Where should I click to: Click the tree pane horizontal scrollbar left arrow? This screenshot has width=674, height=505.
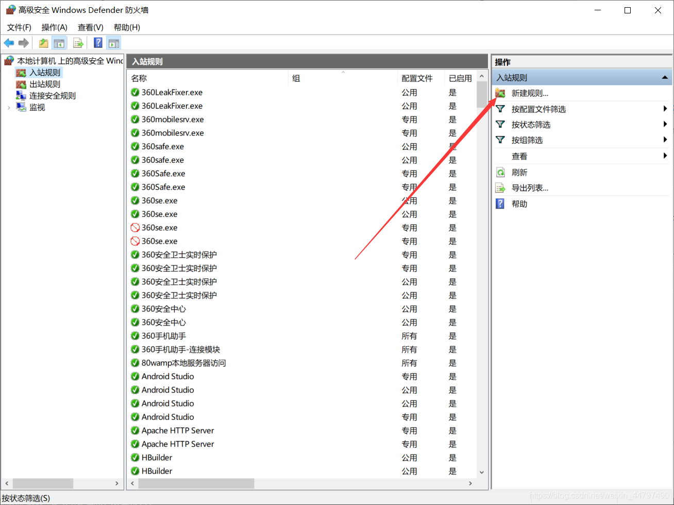(7, 483)
